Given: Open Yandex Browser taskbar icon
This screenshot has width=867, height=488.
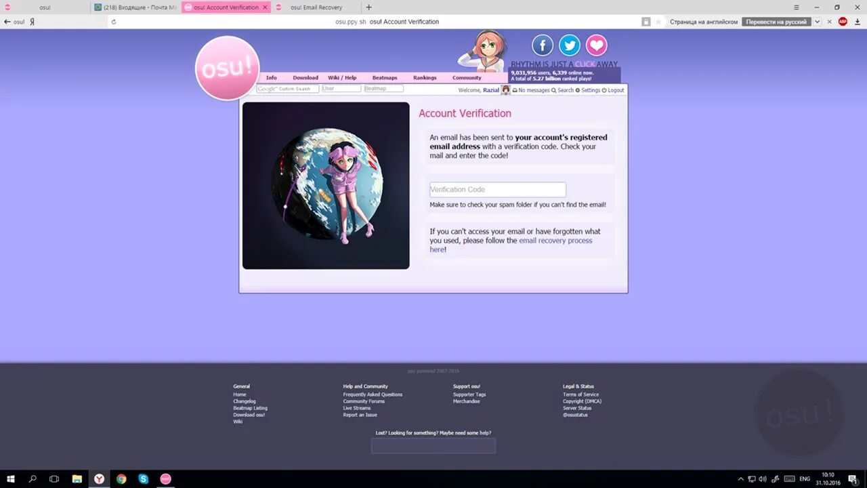Looking at the screenshot, I should click(x=99, y=479).
